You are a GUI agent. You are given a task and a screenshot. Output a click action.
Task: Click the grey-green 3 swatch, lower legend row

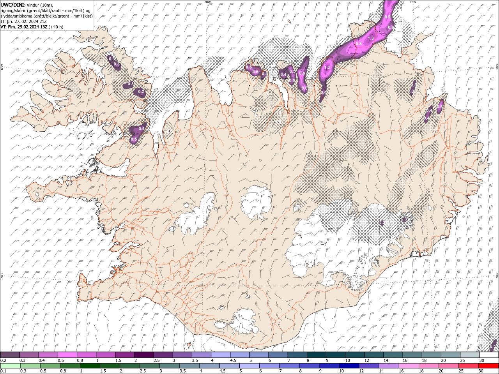tap(170, 365)
